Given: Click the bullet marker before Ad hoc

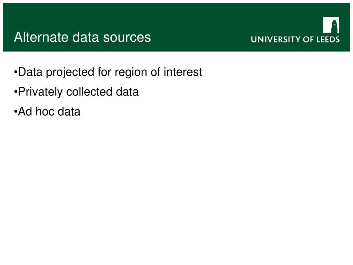Looking at the screenshot, I should [x=16, y=112].
